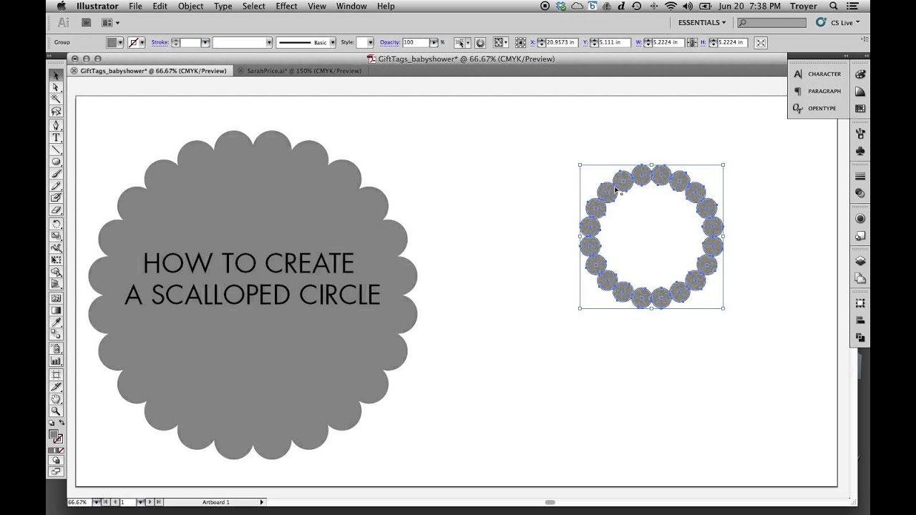916x515 pixels.
Task: Expand the Style dropdown in the control bar
Action: point(369,42)
